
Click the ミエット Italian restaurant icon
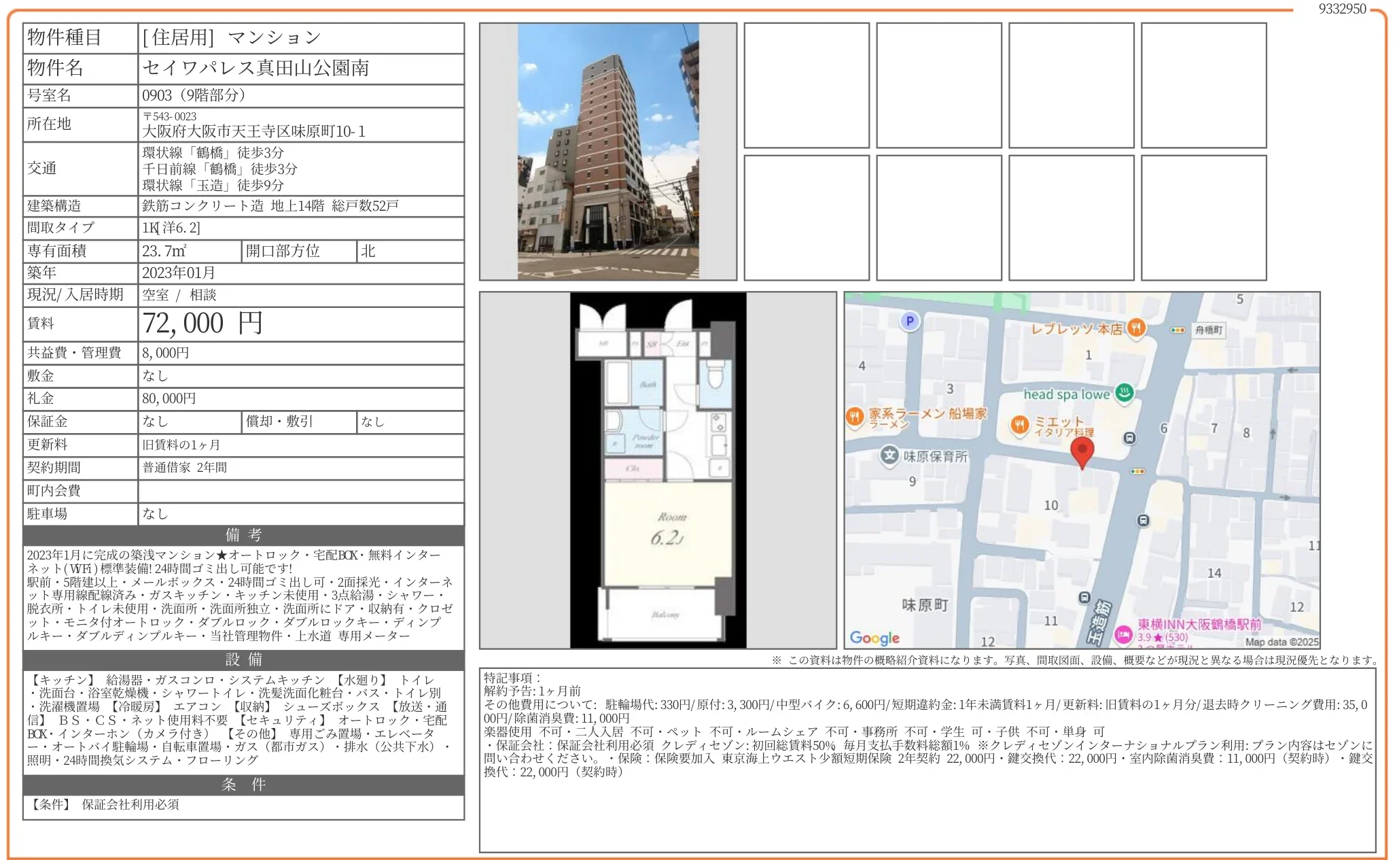point(1020,426)
